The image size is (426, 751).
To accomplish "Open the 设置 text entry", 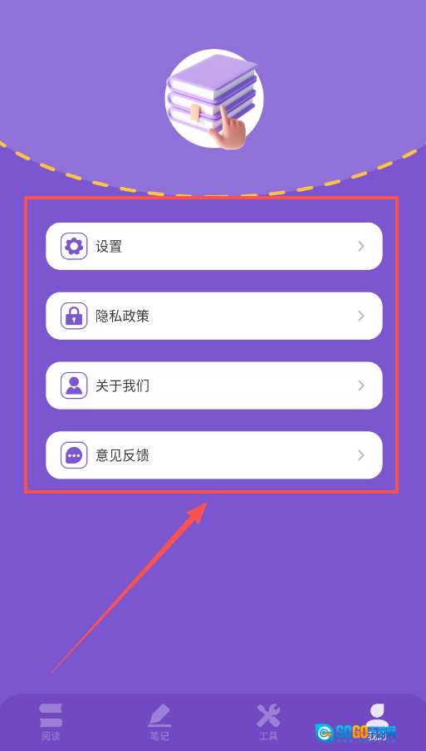I will click(x=109, y=247).
